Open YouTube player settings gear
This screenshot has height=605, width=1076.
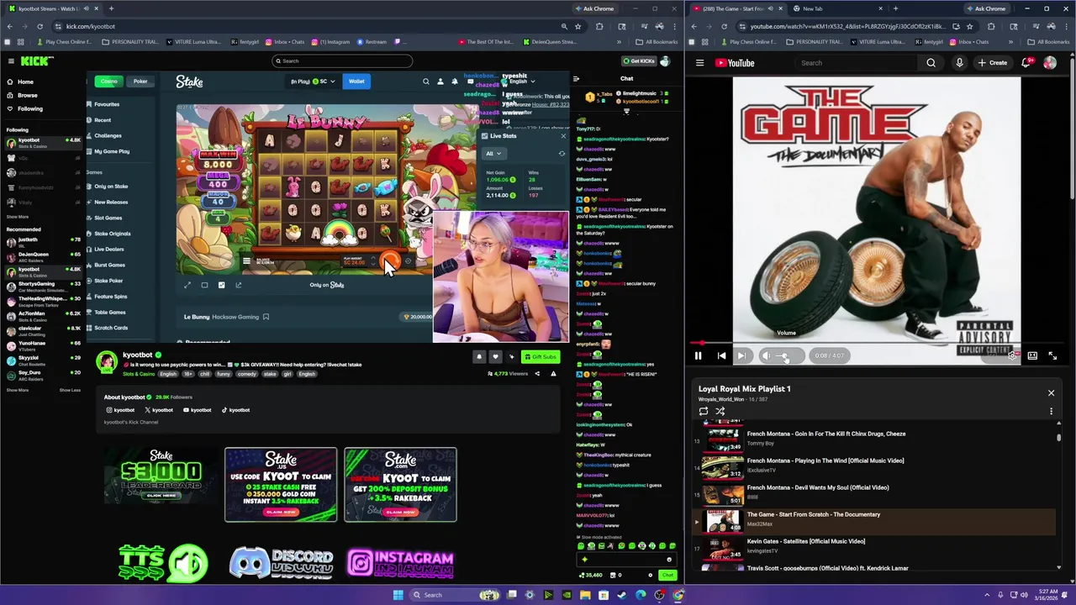click(x=1012, y=355)
